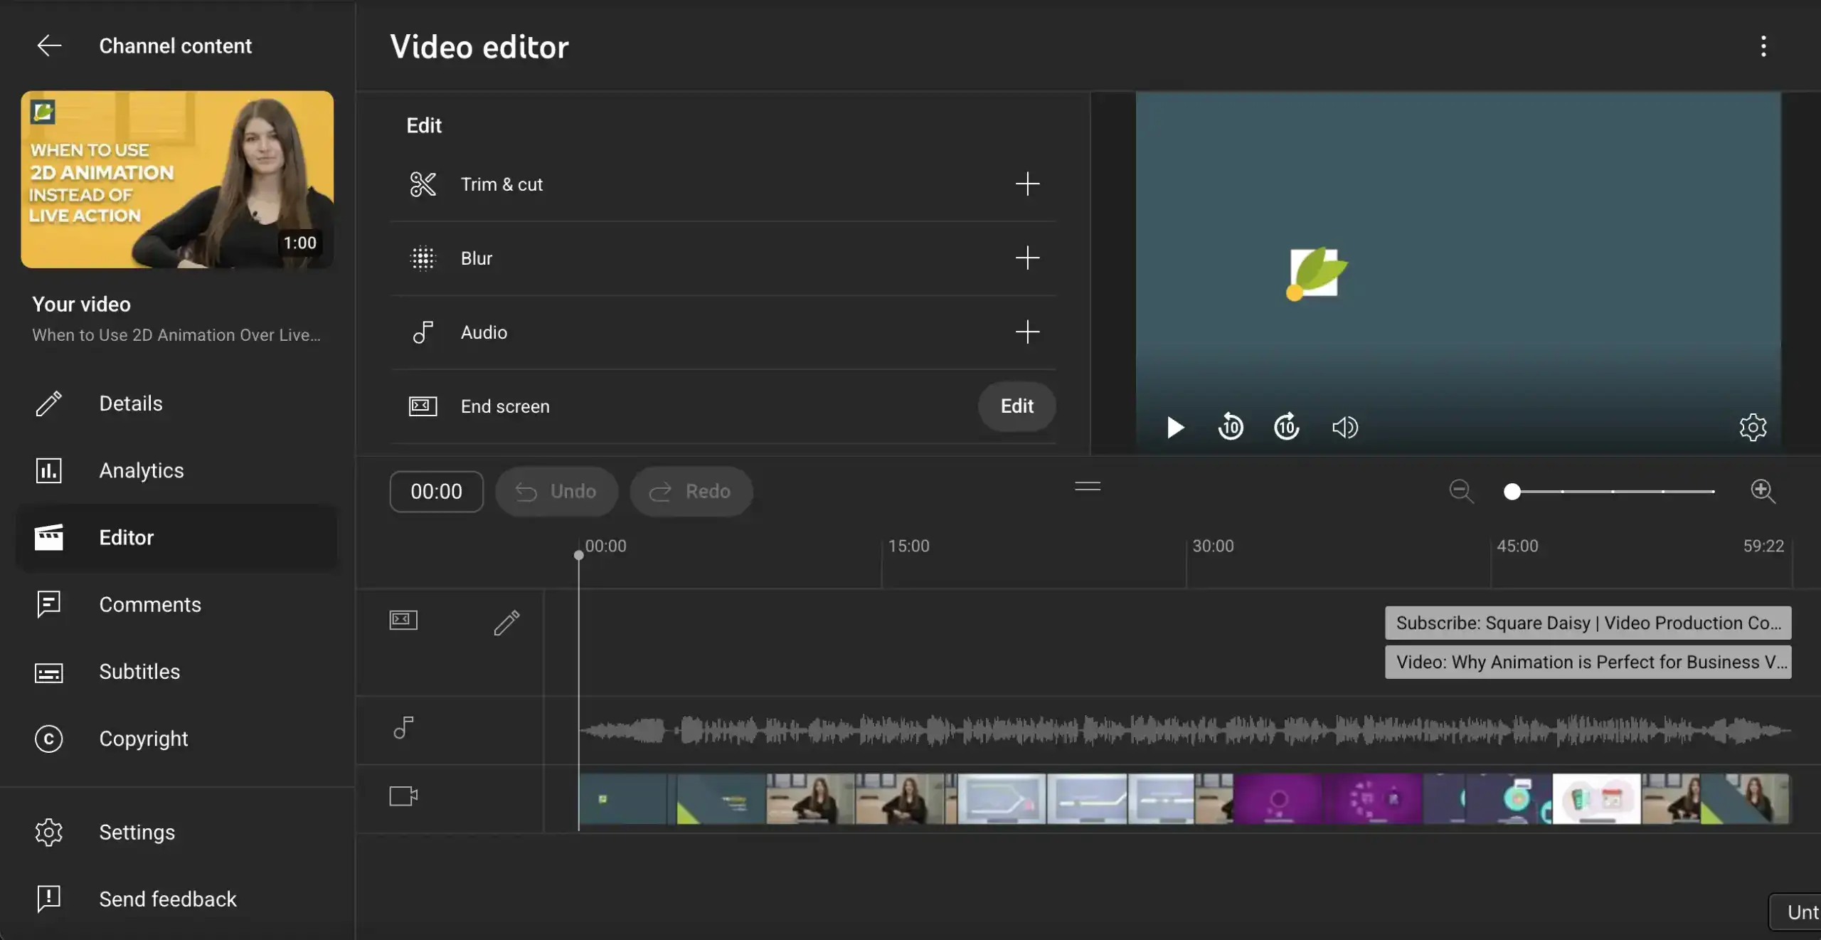Adjust the timeline zoom slider
The image size is (1821, 940).
click(x=1513, y=492)
